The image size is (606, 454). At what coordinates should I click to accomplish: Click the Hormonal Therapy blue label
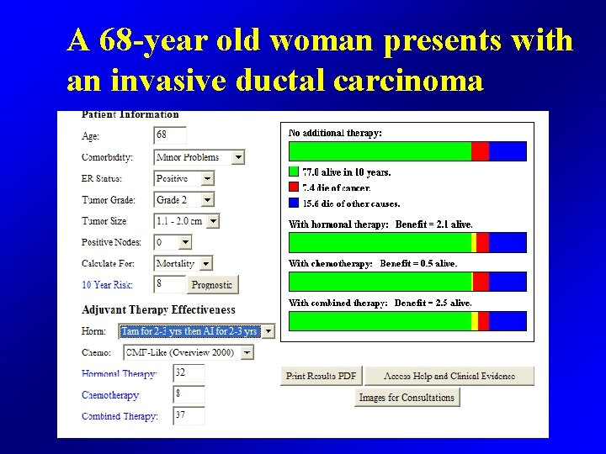(119, 373)
